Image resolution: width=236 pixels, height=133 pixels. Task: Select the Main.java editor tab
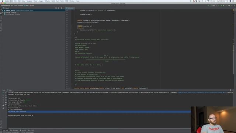[x=70, y=8]
